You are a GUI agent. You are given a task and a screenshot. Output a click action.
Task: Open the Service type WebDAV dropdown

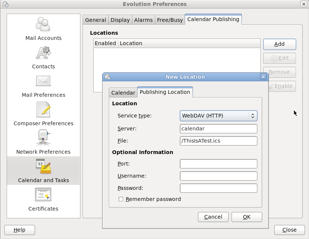[218, 116]
